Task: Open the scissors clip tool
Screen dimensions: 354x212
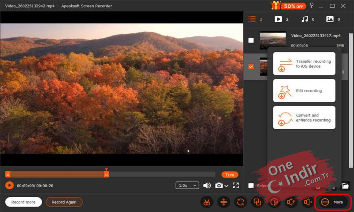Action: 206,202
